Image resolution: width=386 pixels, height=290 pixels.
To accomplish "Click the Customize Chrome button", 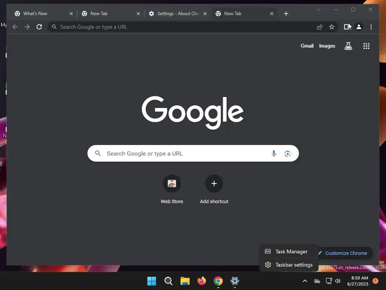I will [345, 253].
